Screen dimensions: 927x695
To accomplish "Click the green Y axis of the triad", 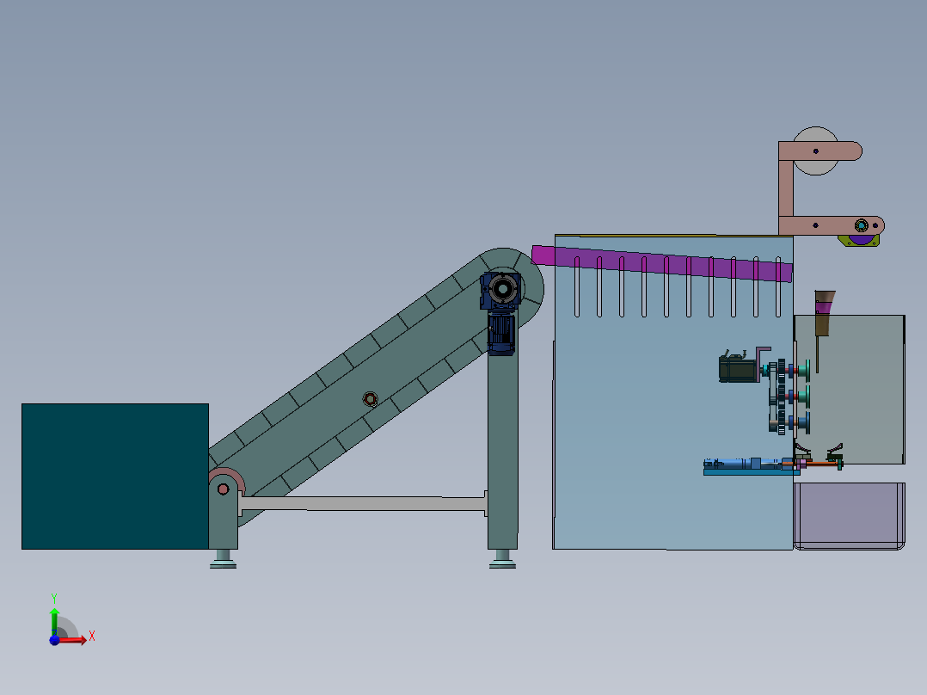I will click(54, 621).
